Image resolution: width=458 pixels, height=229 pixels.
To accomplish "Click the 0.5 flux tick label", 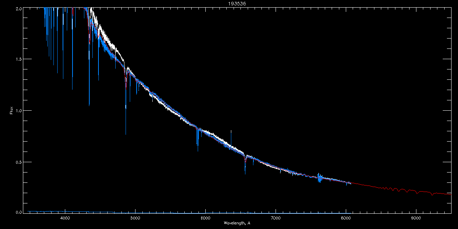I will tap(19, 162).
